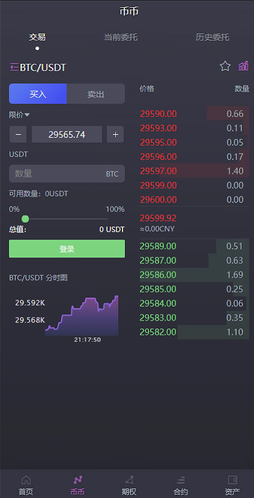Switch to 卖出 sell mode

coord(96,94)
